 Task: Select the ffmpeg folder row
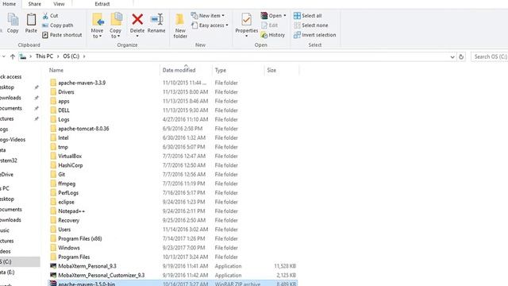[x=173, y=184]
